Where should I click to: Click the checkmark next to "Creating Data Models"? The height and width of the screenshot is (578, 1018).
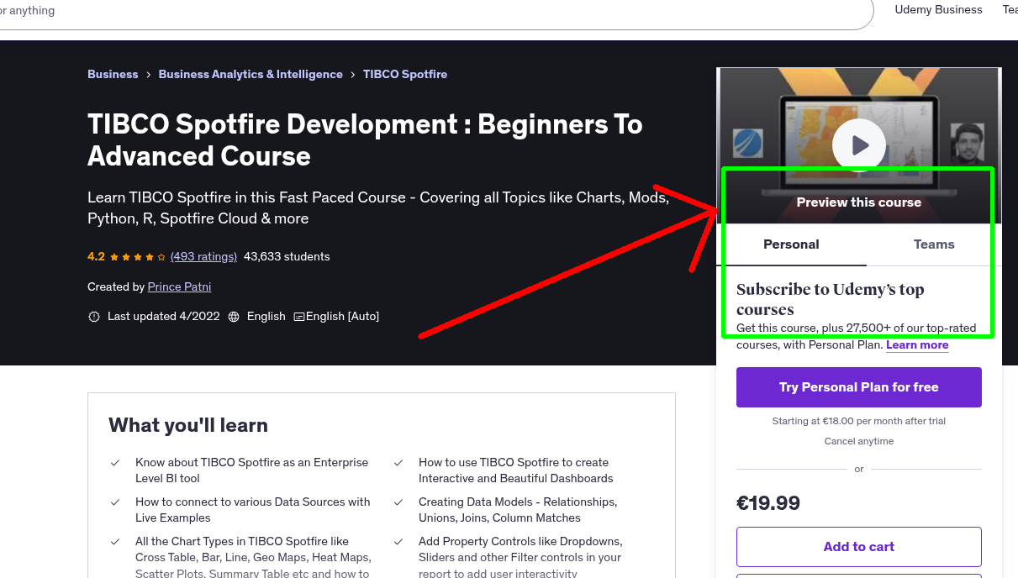click(x=399, y=502)
